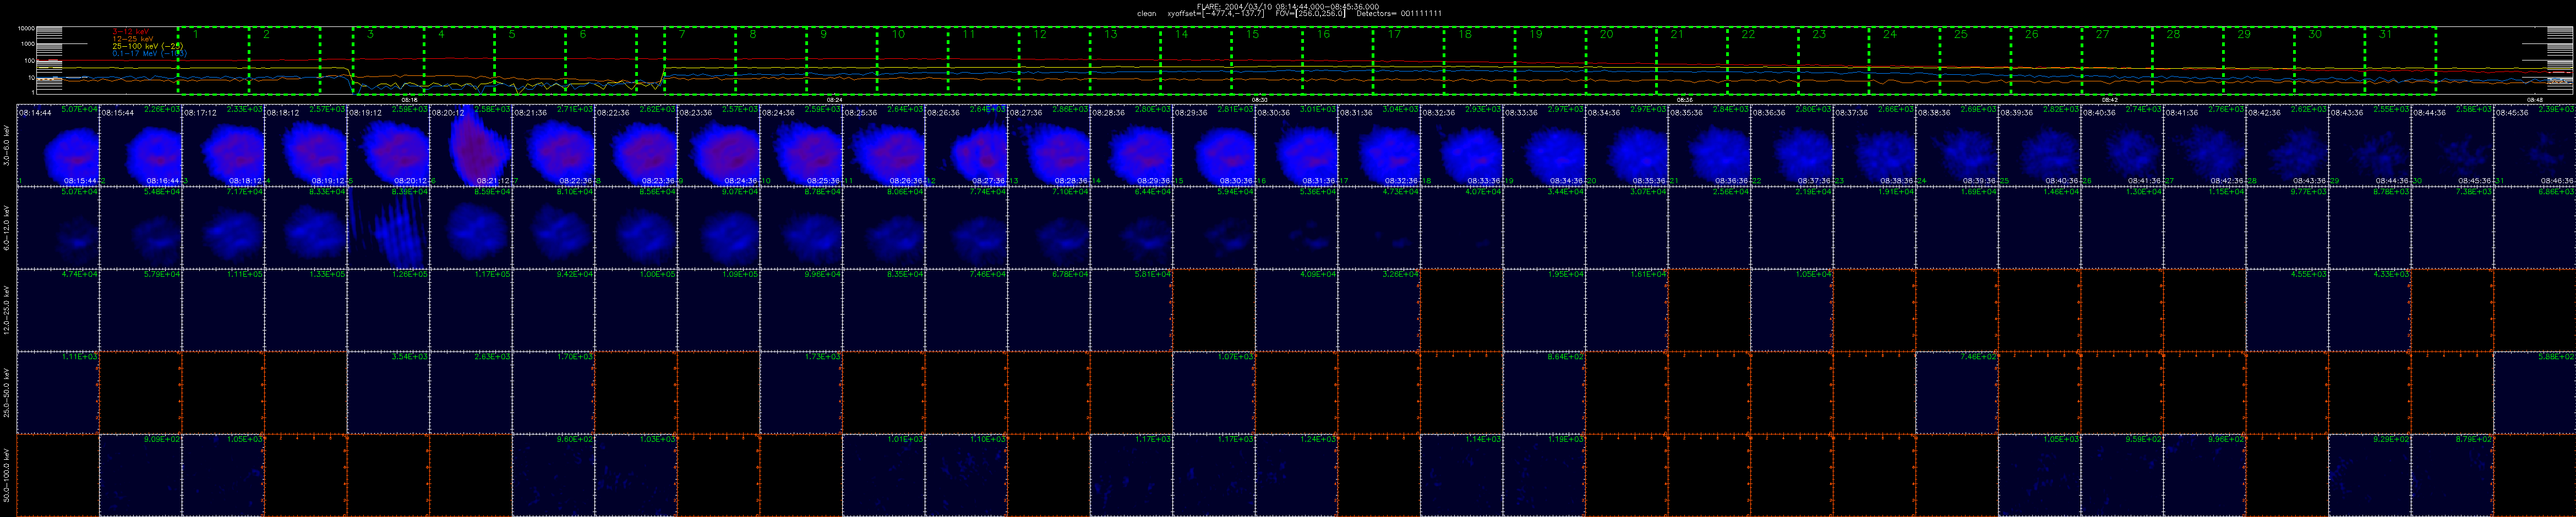Viewport: 2576px width, 517px height.
Task: Click the '3.0–6.0 keV' row label
Action: click(7, 145)
